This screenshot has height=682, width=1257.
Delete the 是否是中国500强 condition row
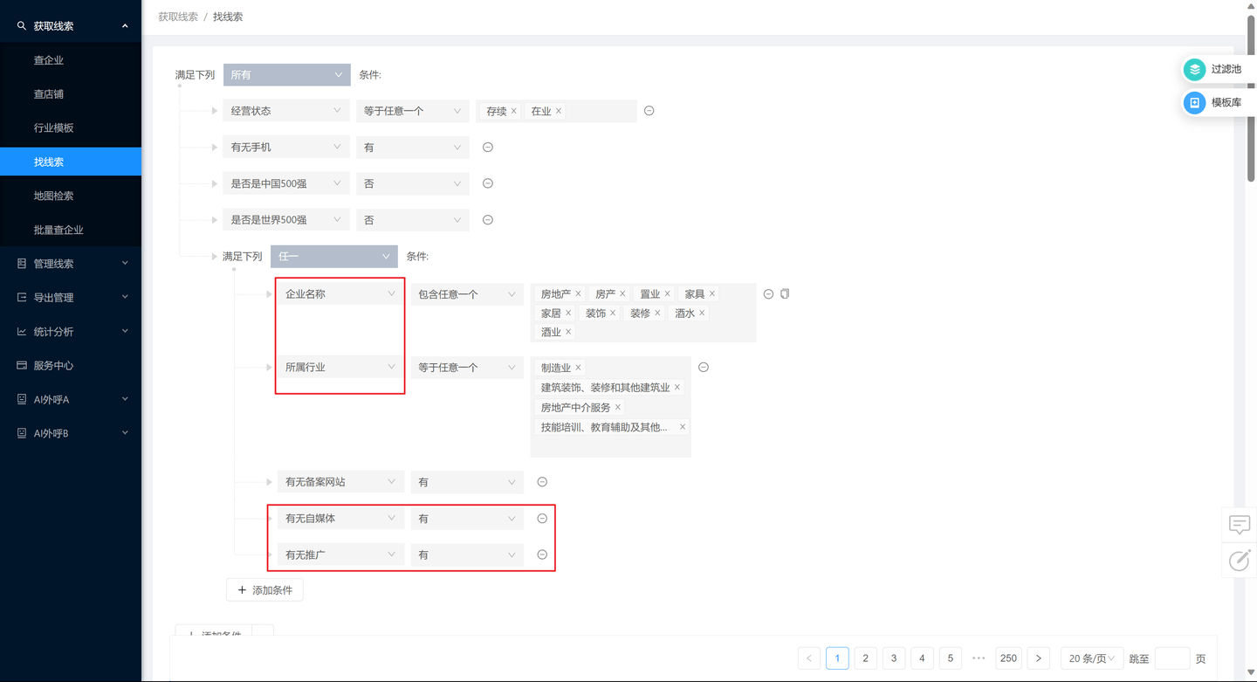(x=488, y=183)
